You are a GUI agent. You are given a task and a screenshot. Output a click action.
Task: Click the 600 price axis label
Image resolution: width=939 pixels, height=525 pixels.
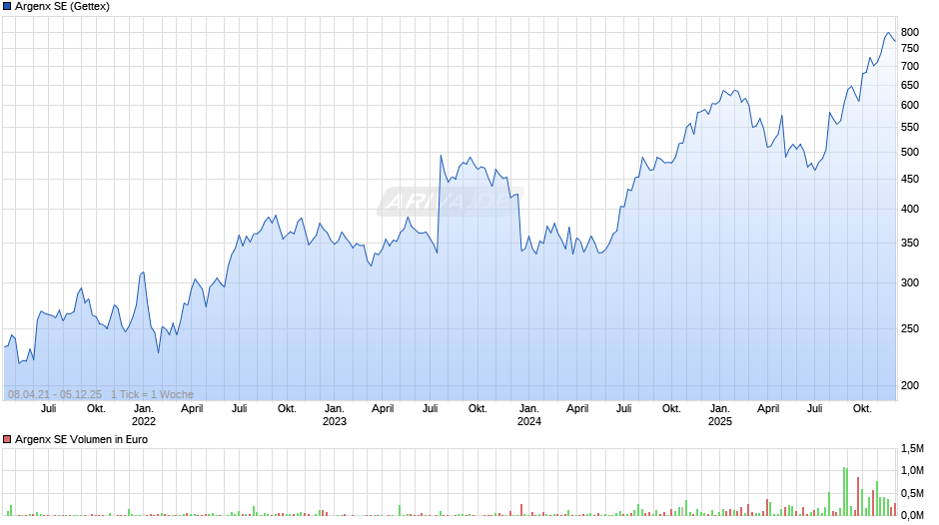coord(910,105)
